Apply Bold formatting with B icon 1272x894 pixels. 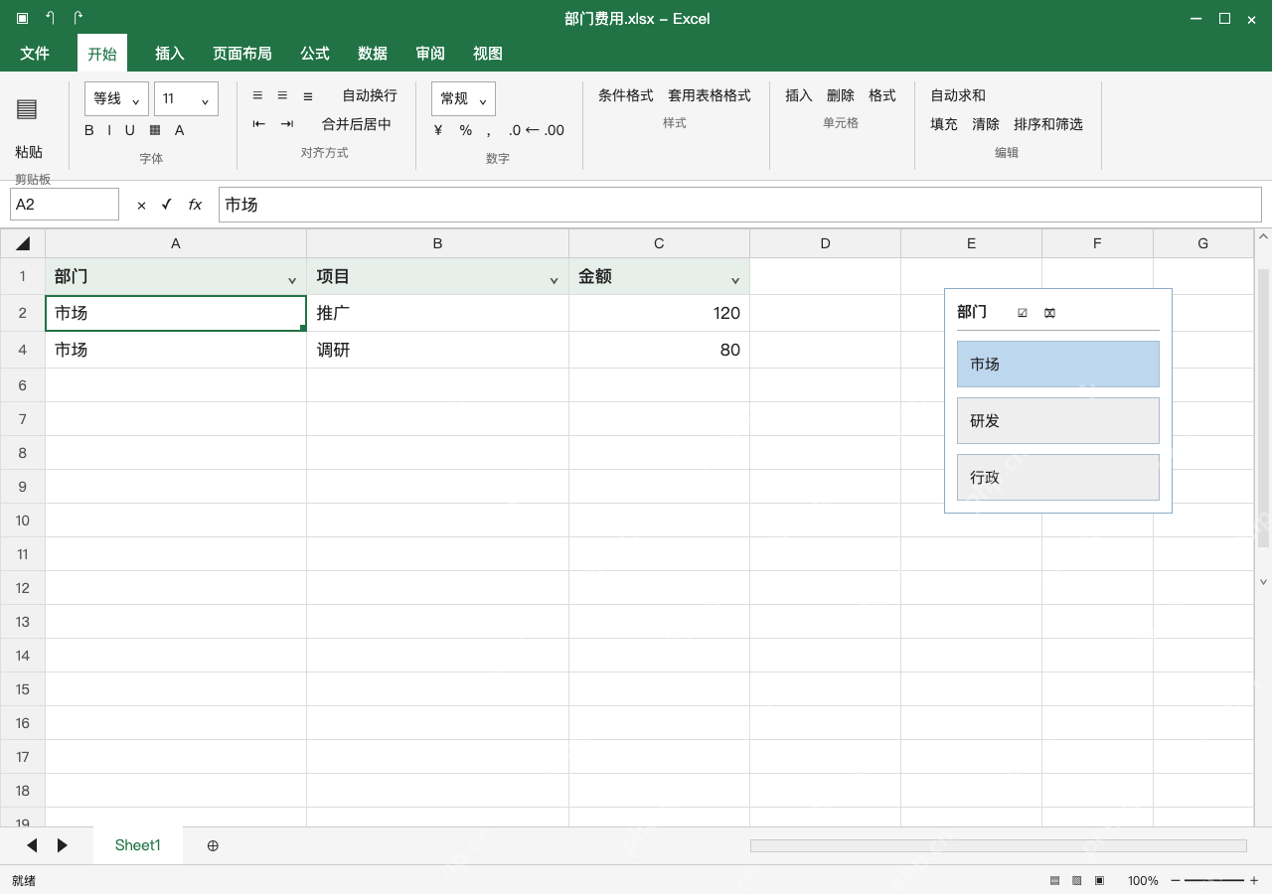pos(89,130)
